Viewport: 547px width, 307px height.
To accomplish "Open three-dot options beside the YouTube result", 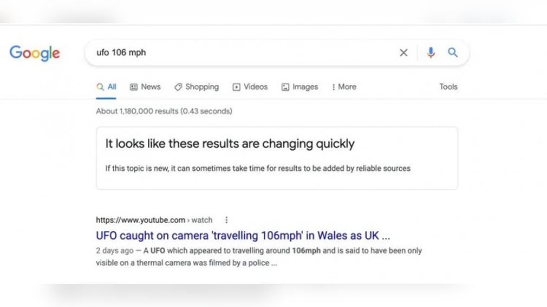I will pyautogui.click(x=226, y=220).
